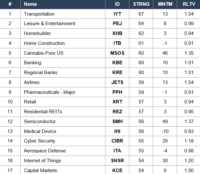Click the Internet of Things name
Viewport: 200px width, 174px height.
pos(42,161)
